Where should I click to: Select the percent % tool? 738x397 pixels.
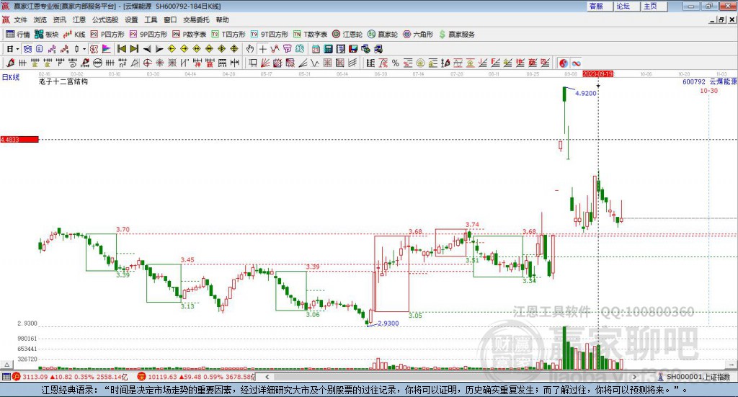tap(396, 63)
